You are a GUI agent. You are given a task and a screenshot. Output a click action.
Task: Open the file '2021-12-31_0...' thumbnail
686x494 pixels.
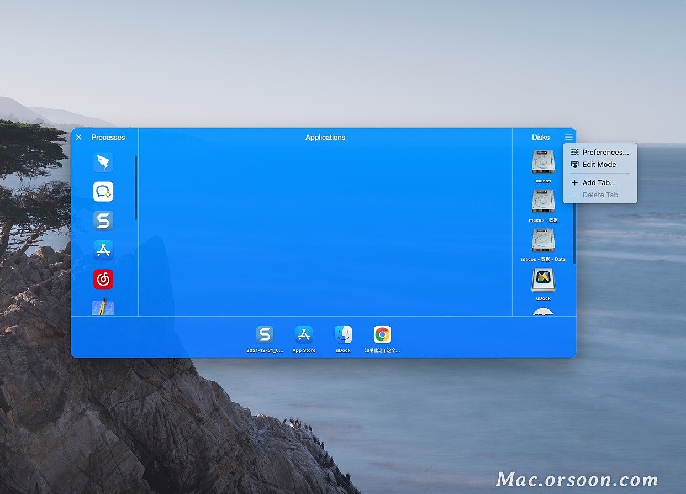264,334
